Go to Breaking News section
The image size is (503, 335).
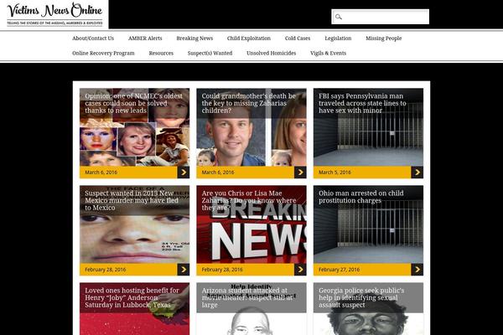tap(194, 39)
